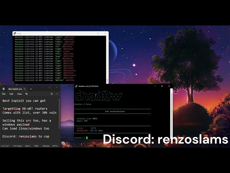The height and width of the screenshot is (173, 230).
Task: Click the renzo terminal scrollbar thumb
Action: (x=107, y=80)
